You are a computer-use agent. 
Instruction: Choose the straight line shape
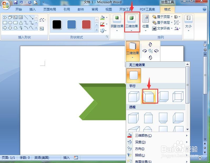click(x=26, y=17)
